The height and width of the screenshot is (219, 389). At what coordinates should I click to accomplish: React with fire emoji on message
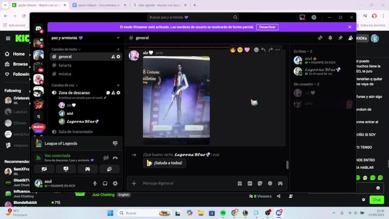[233, 50]
